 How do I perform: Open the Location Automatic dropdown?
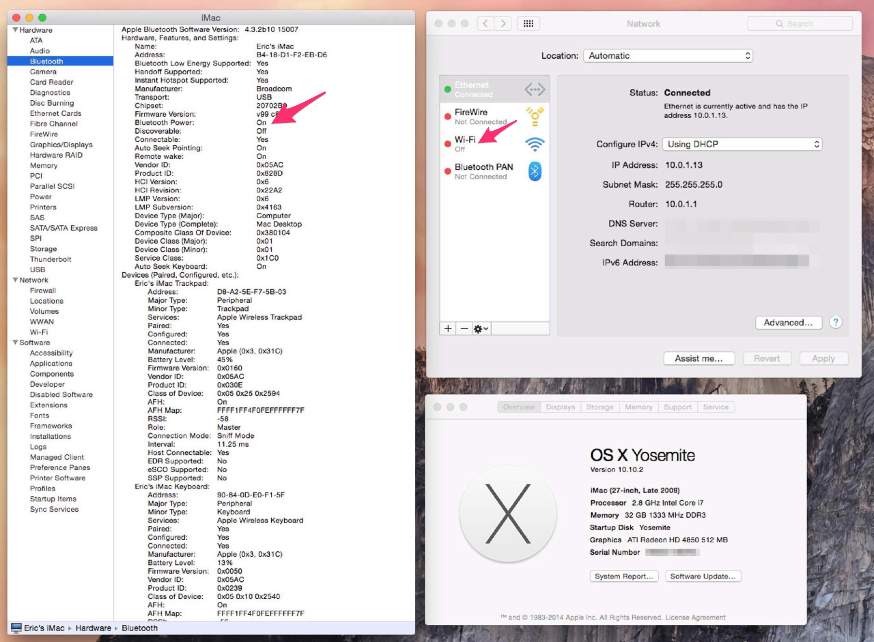pos(668,56)
